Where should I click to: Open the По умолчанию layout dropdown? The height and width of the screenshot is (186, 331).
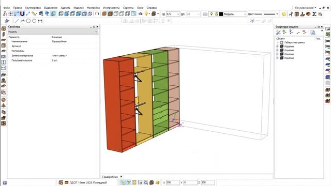306,8
